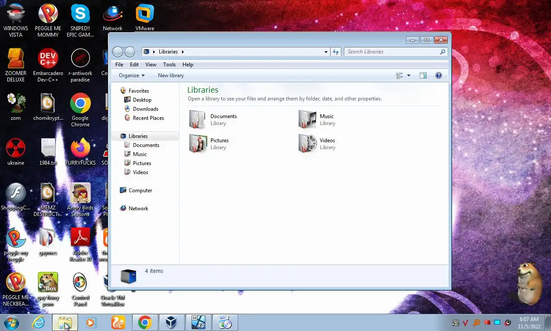Open the Tools menu
This screenshot has width=551, height=331.
click(x=169, y=65)
